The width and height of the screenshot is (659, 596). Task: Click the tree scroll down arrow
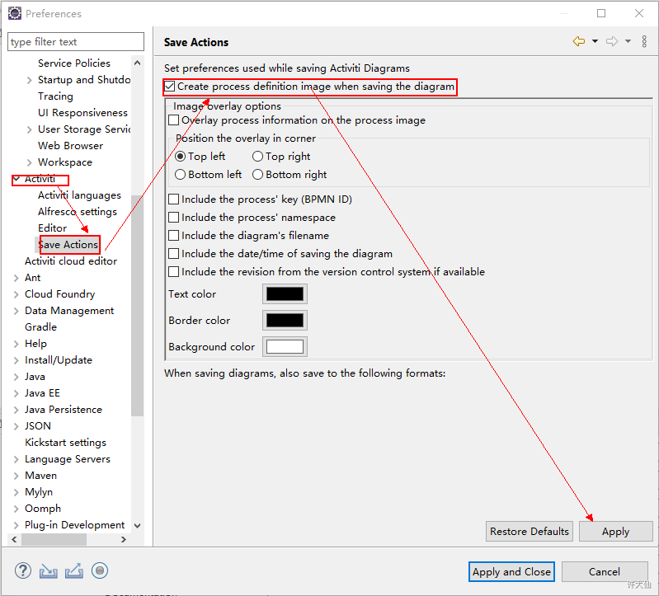pyautogui.click(x=137, y=525)
